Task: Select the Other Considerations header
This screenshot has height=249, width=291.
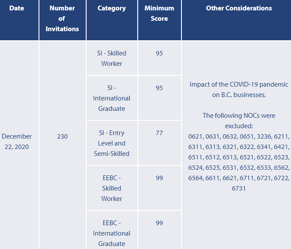Action: (x=239, y=8)
